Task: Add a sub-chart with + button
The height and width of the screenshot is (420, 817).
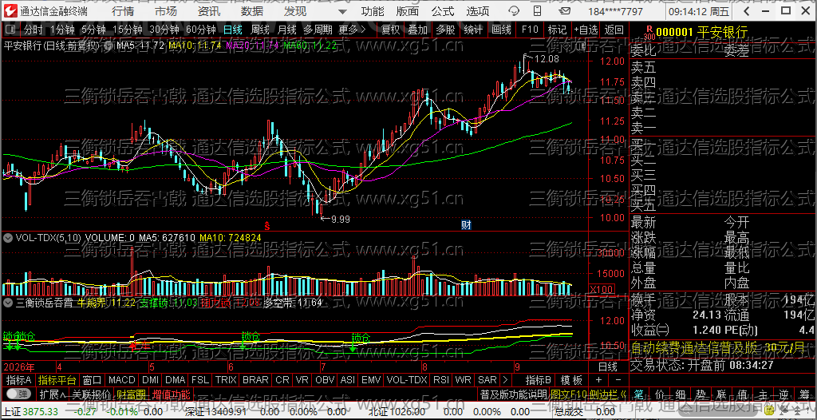Action: coord(598,380)
